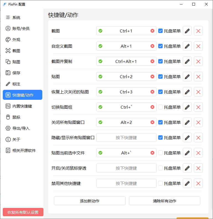Image resolution: width=213 pixels, height=219 pixels.
Task: Clear the Alt+2 shortcut
Action: pos(152,122)
